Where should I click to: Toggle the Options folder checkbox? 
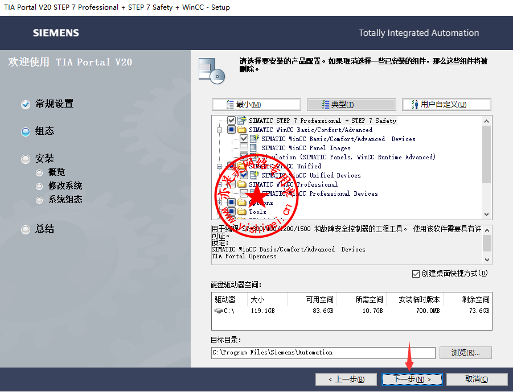(231, 203)
